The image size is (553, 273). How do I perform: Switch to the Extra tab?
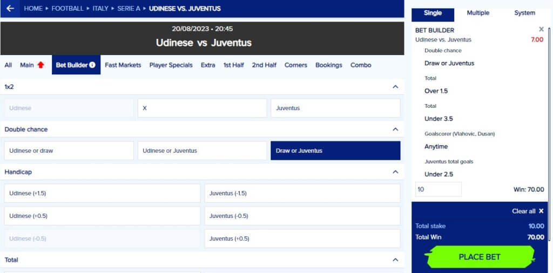tap(208, 65)
